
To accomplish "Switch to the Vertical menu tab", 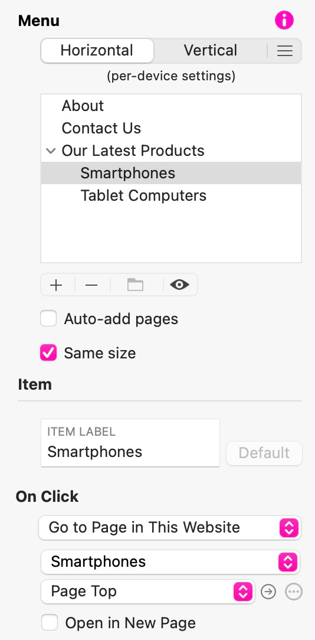I will click(211, 51).
